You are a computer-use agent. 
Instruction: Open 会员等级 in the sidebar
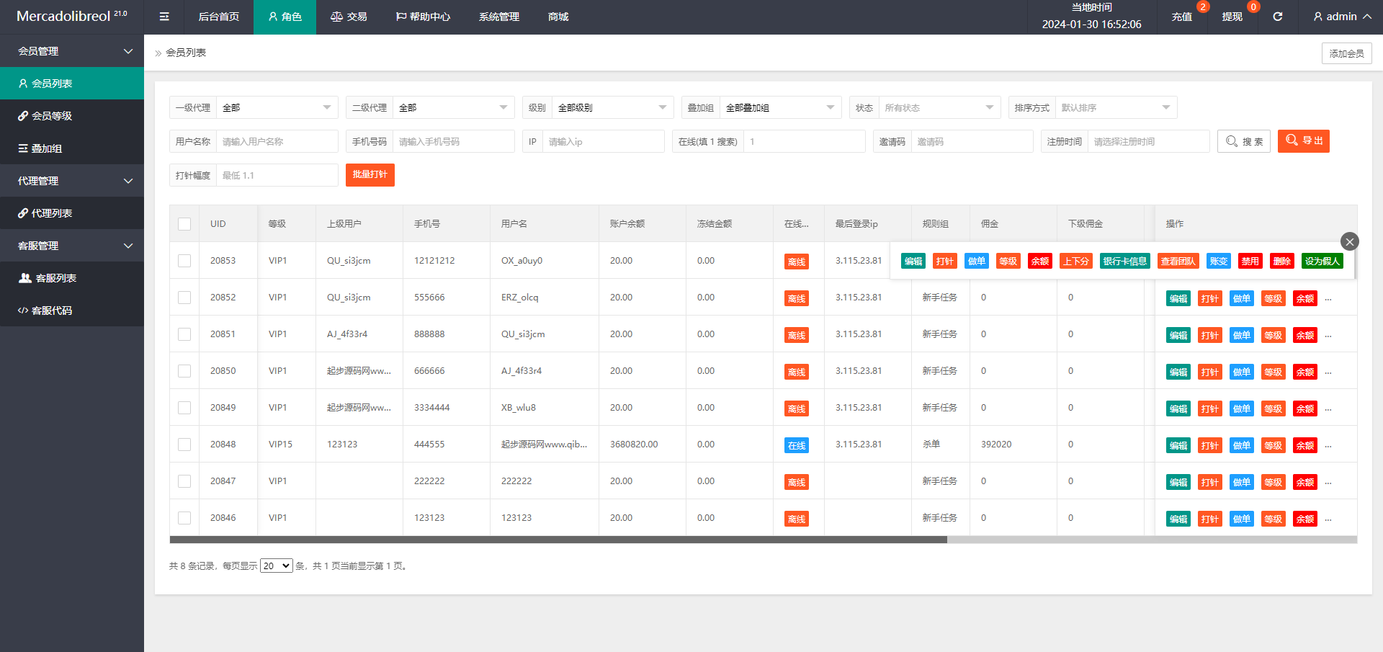point(51,116)
